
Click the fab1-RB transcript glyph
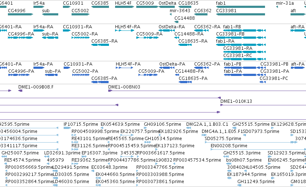pos(244,30)
